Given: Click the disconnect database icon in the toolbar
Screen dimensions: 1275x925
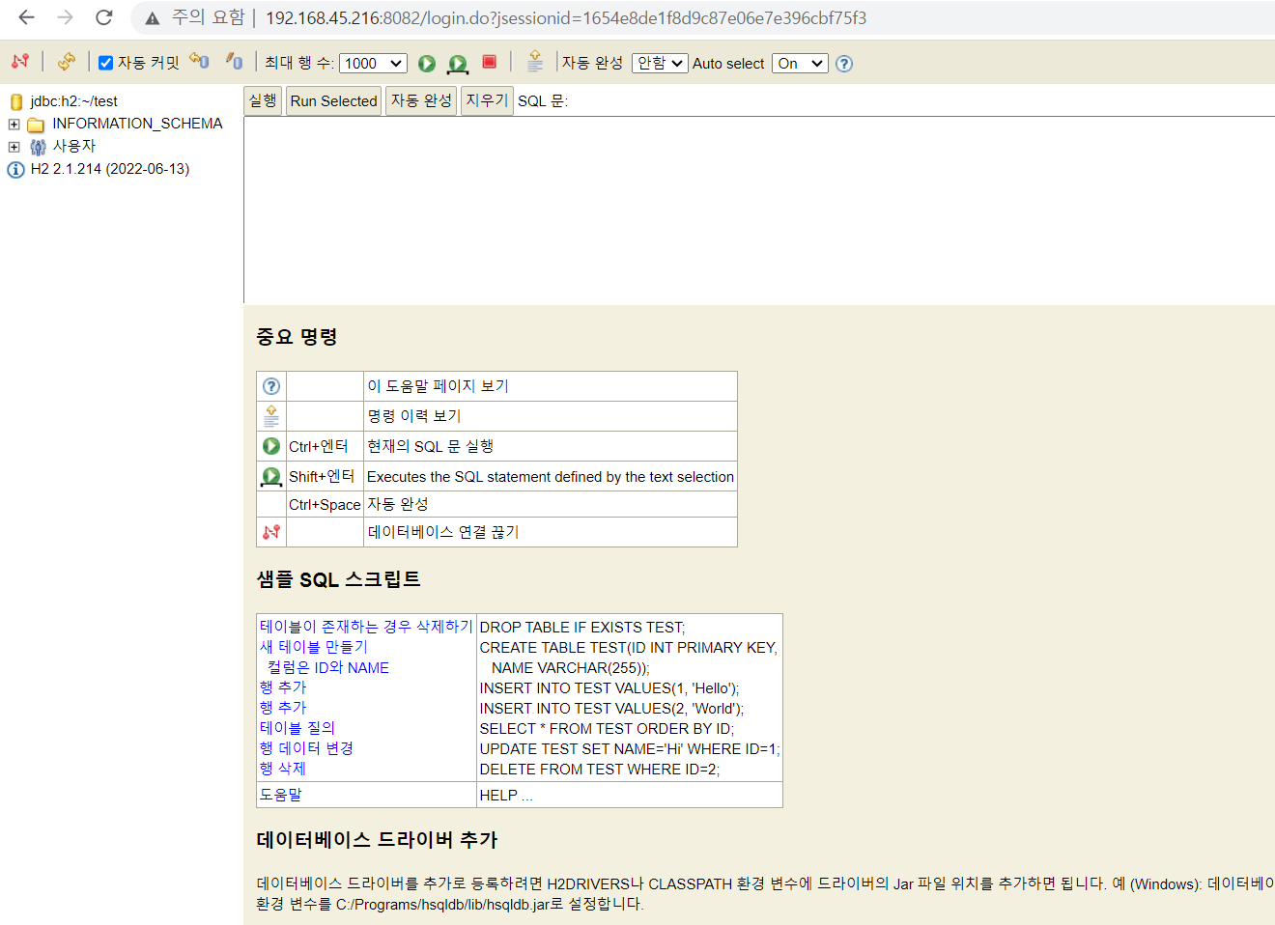Looking at the screenshot, I should coord(20,62).
